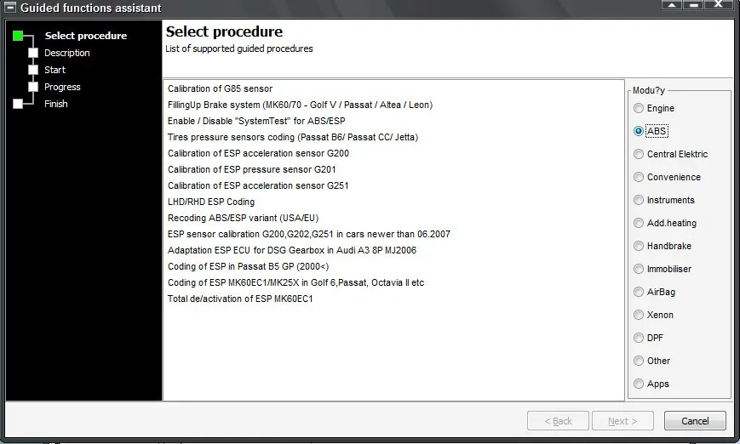740x444 pixels.
Task: Select the Apps module radio button
Action: (x=639, y=384)
